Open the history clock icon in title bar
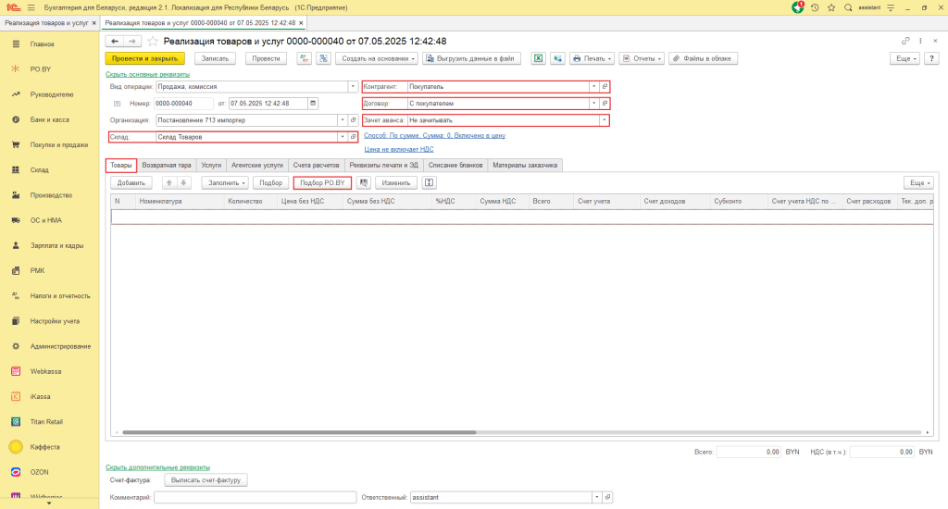948x509 pixels. pos(815,7)
